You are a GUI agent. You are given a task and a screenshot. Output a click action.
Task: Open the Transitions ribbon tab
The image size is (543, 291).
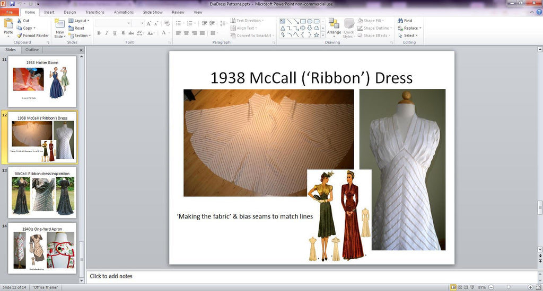tap(95, 12)
